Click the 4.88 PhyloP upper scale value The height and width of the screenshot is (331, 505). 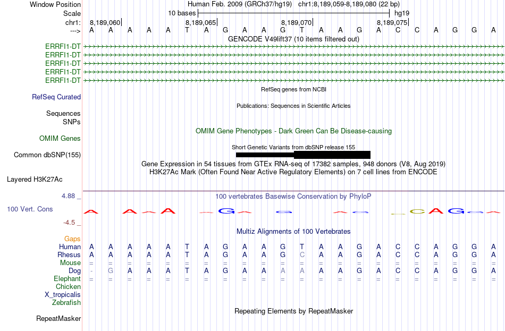pyautogui.click(x=68, y=196)
